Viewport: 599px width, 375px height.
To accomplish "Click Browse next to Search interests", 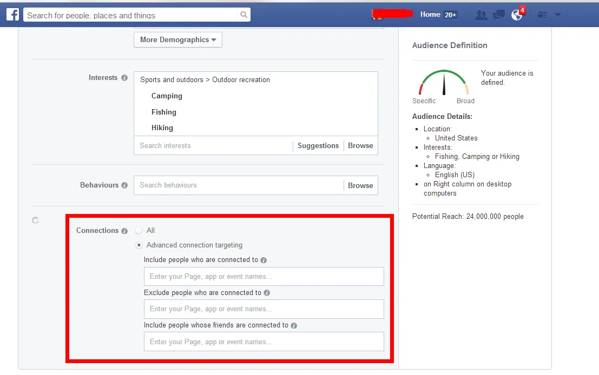I will point(360,146).
